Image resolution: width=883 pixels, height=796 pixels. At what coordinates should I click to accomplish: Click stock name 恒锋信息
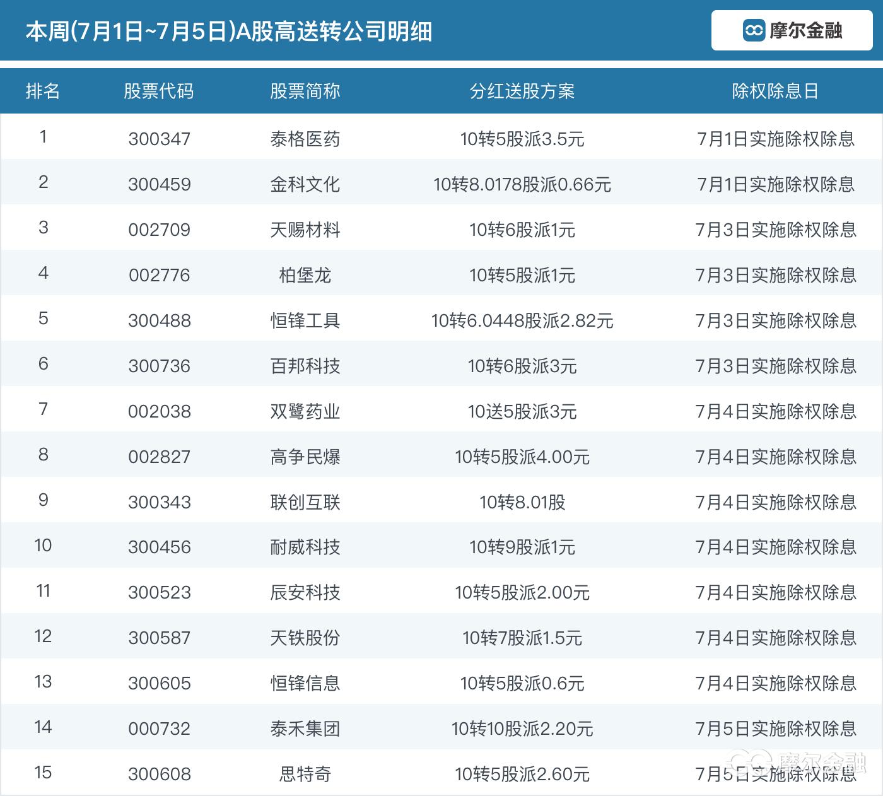point(305,683)
